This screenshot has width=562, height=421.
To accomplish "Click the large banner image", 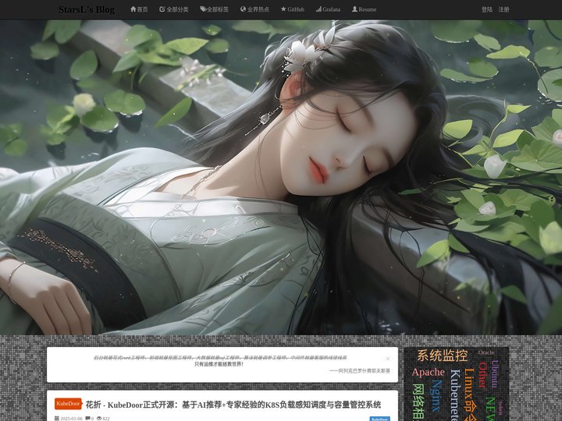I will tap(281, 177).
